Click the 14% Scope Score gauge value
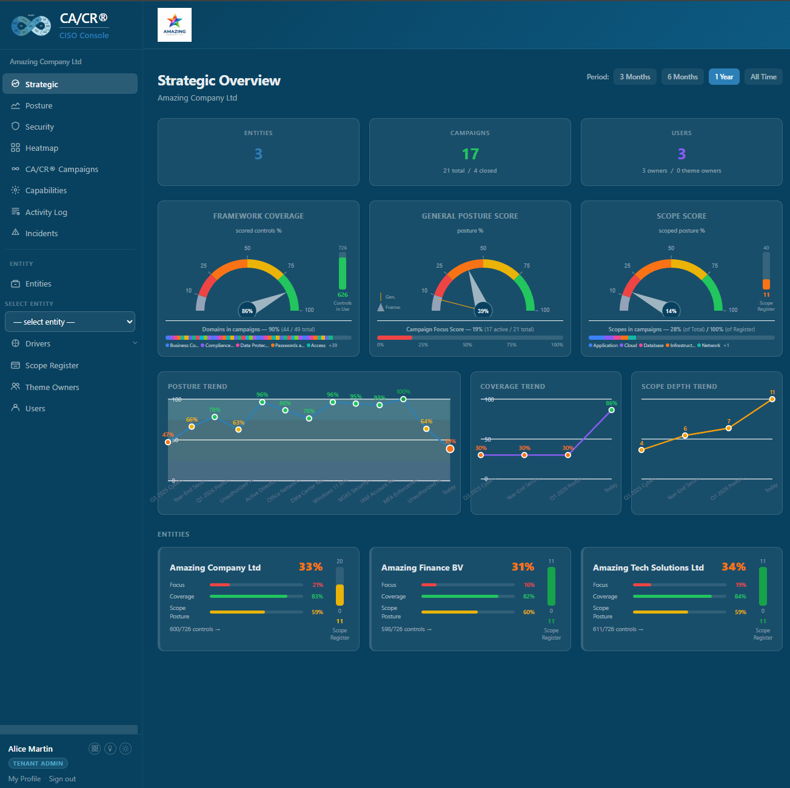Image resolution: width=790 pixels, height=788 pixels. 671,311
